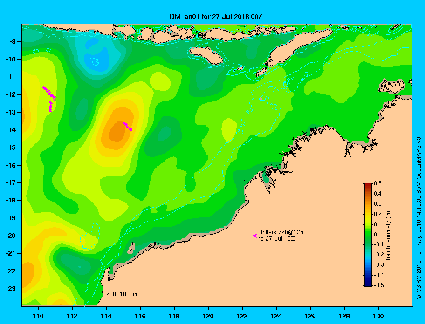Click the latitude axis label "-12"
The width and height of the screenshot is (425, 324).
coord(11,94)
